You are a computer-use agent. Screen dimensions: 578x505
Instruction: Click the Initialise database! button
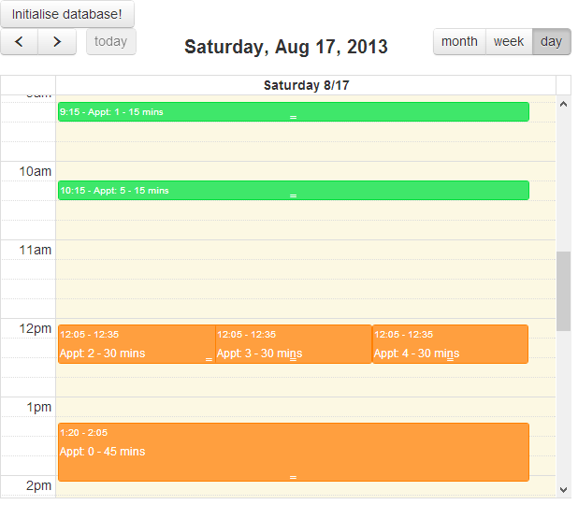[67, 14]
